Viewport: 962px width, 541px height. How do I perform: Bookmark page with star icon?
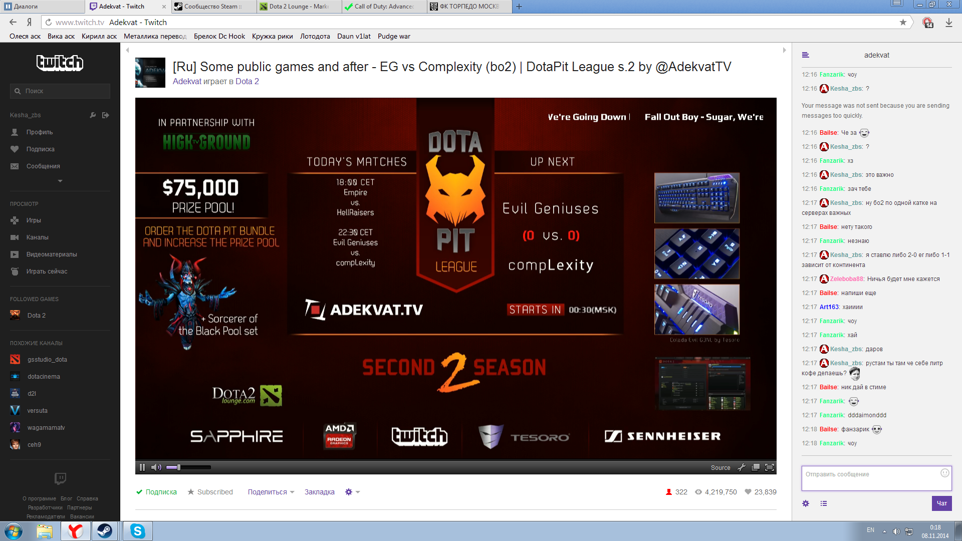click(x=903, y=22)
